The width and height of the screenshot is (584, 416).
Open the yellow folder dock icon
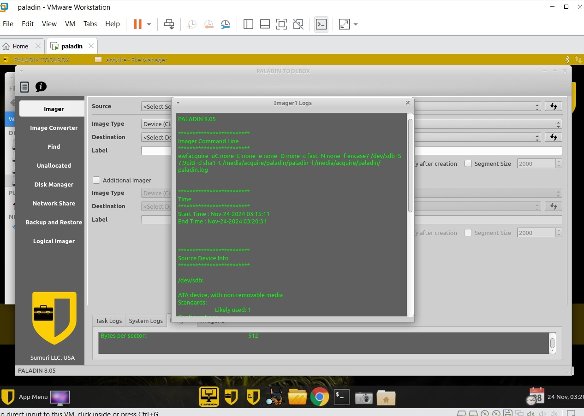(297, 397)
